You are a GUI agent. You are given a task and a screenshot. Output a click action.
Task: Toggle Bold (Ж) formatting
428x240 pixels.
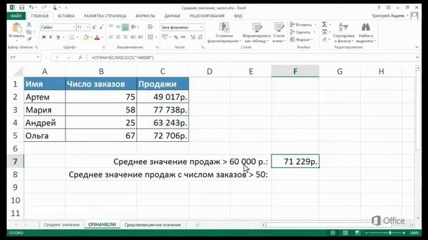click(x=43, y=37)
